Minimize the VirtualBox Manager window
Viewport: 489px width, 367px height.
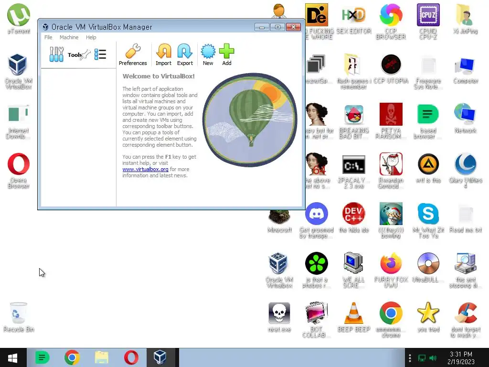pyautogui.click(x=262, y=27)
